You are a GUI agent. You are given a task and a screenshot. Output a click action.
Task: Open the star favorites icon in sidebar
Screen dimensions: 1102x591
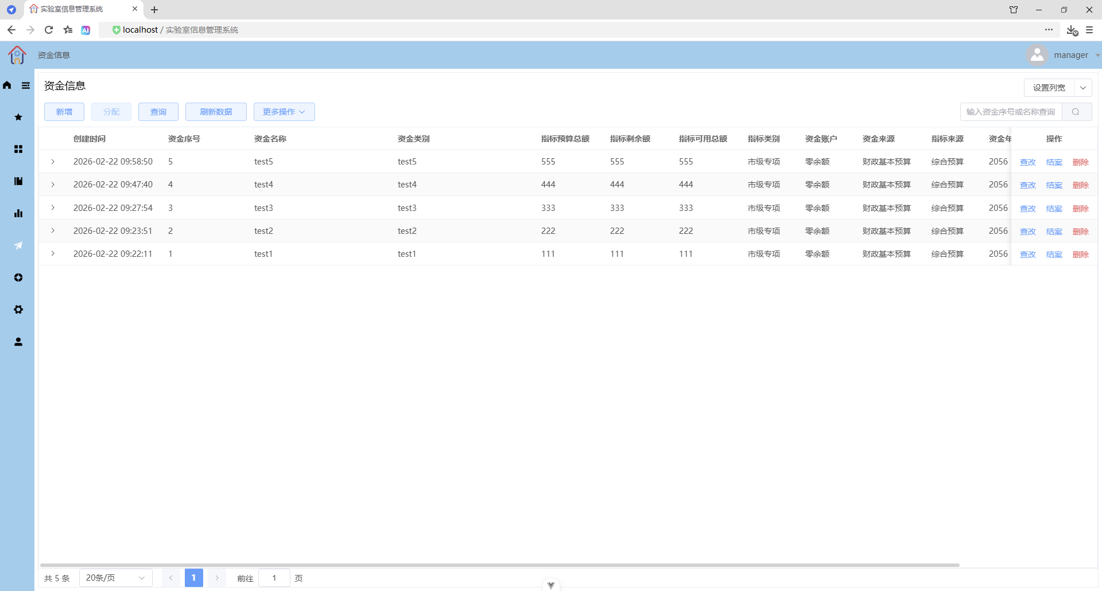(x=18, y=117)
